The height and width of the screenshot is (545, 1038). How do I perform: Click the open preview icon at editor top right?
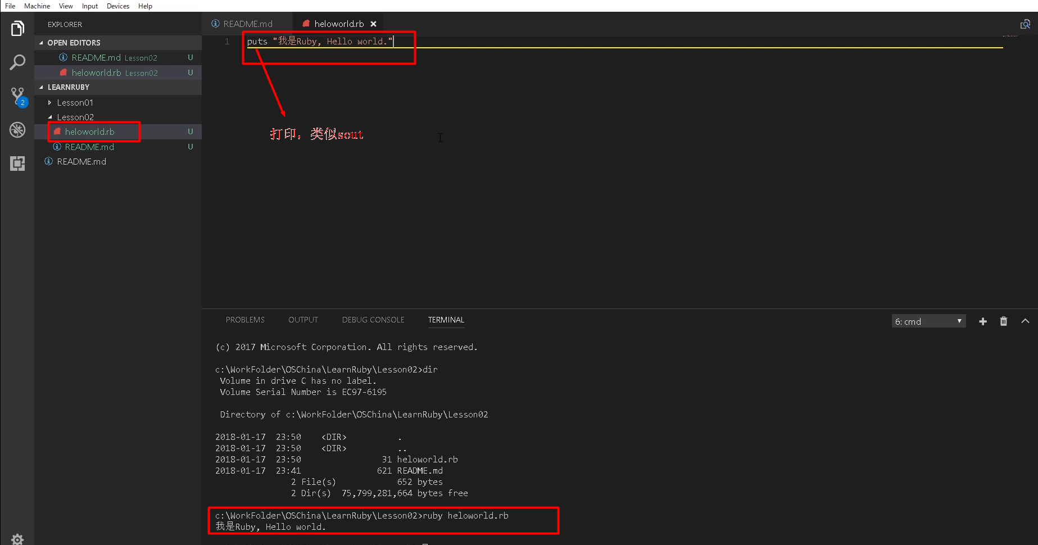[x=1025, y=24]
